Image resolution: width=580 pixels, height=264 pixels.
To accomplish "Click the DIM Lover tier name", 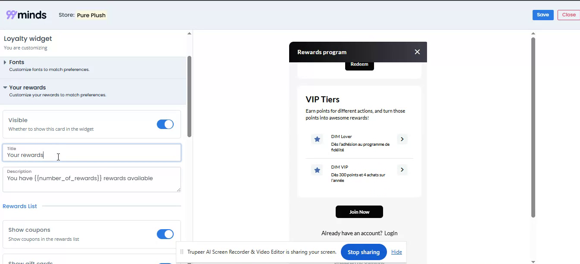I will coord(341,137).
